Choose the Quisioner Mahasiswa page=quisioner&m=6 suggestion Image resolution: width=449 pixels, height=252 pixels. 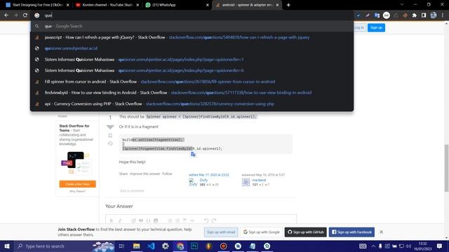point(192,70)
